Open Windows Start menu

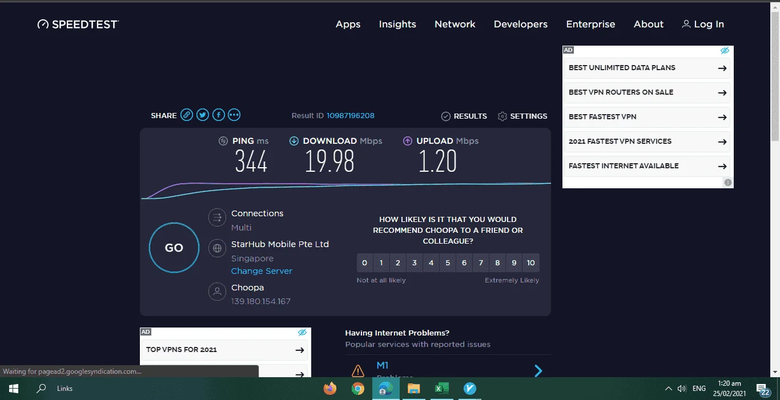coord(14,389)
